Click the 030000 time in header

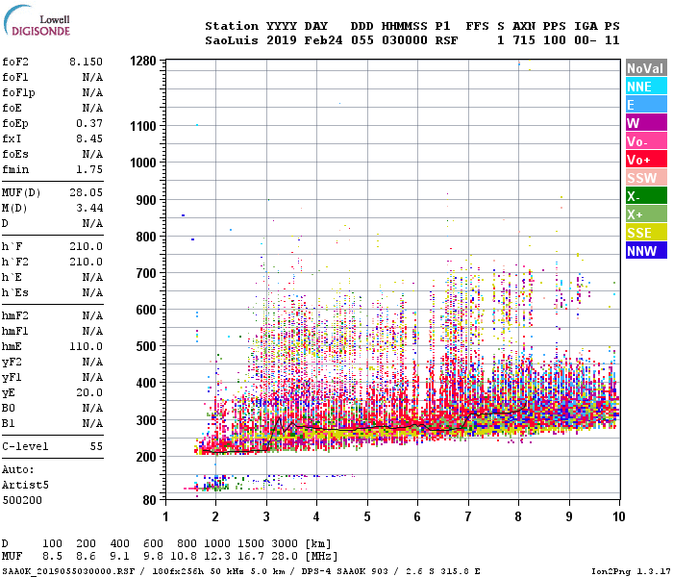405,40
